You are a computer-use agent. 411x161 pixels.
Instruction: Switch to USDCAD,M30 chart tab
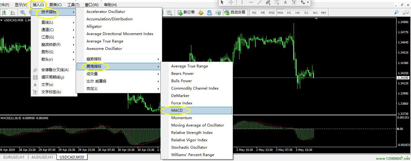pyautogui.click(x=72, y=157)
